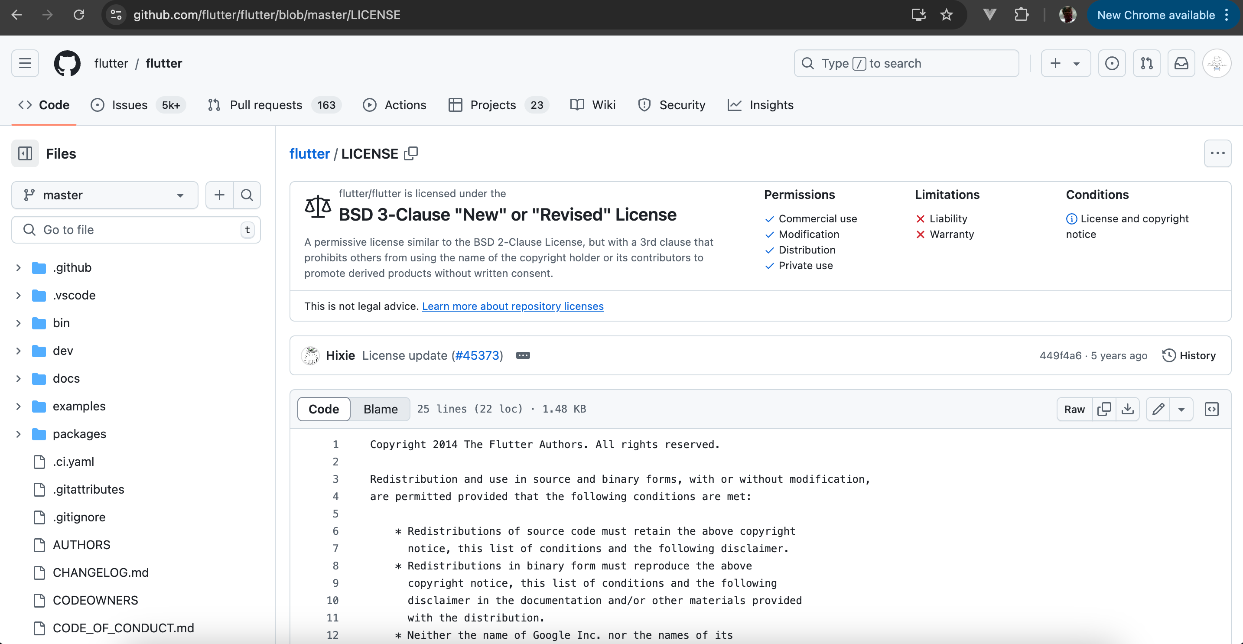The height and width of the screenshot is (644, 1243).
Task: Open the notifications inbox icon
Action: pyautogui.click(x=1181, y=63)
